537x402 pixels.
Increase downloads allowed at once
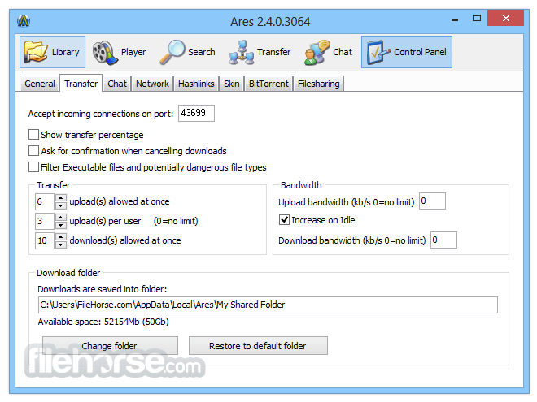tap(61, 236)
